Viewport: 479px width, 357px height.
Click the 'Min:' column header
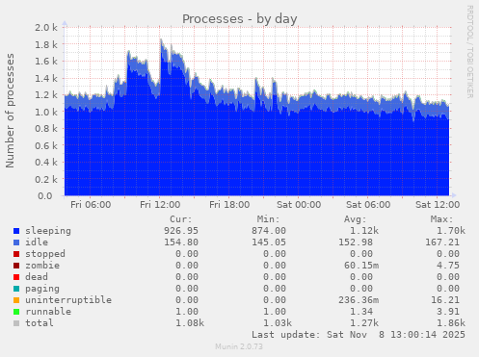268,219
